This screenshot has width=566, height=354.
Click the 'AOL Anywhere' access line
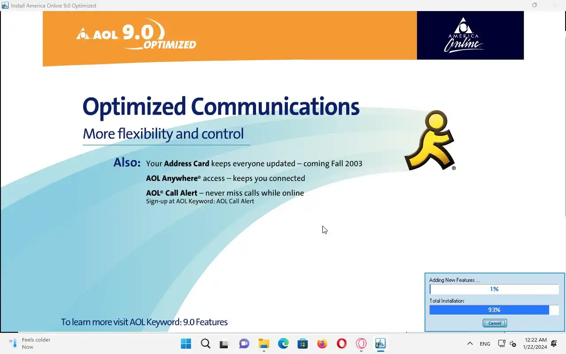226,178
